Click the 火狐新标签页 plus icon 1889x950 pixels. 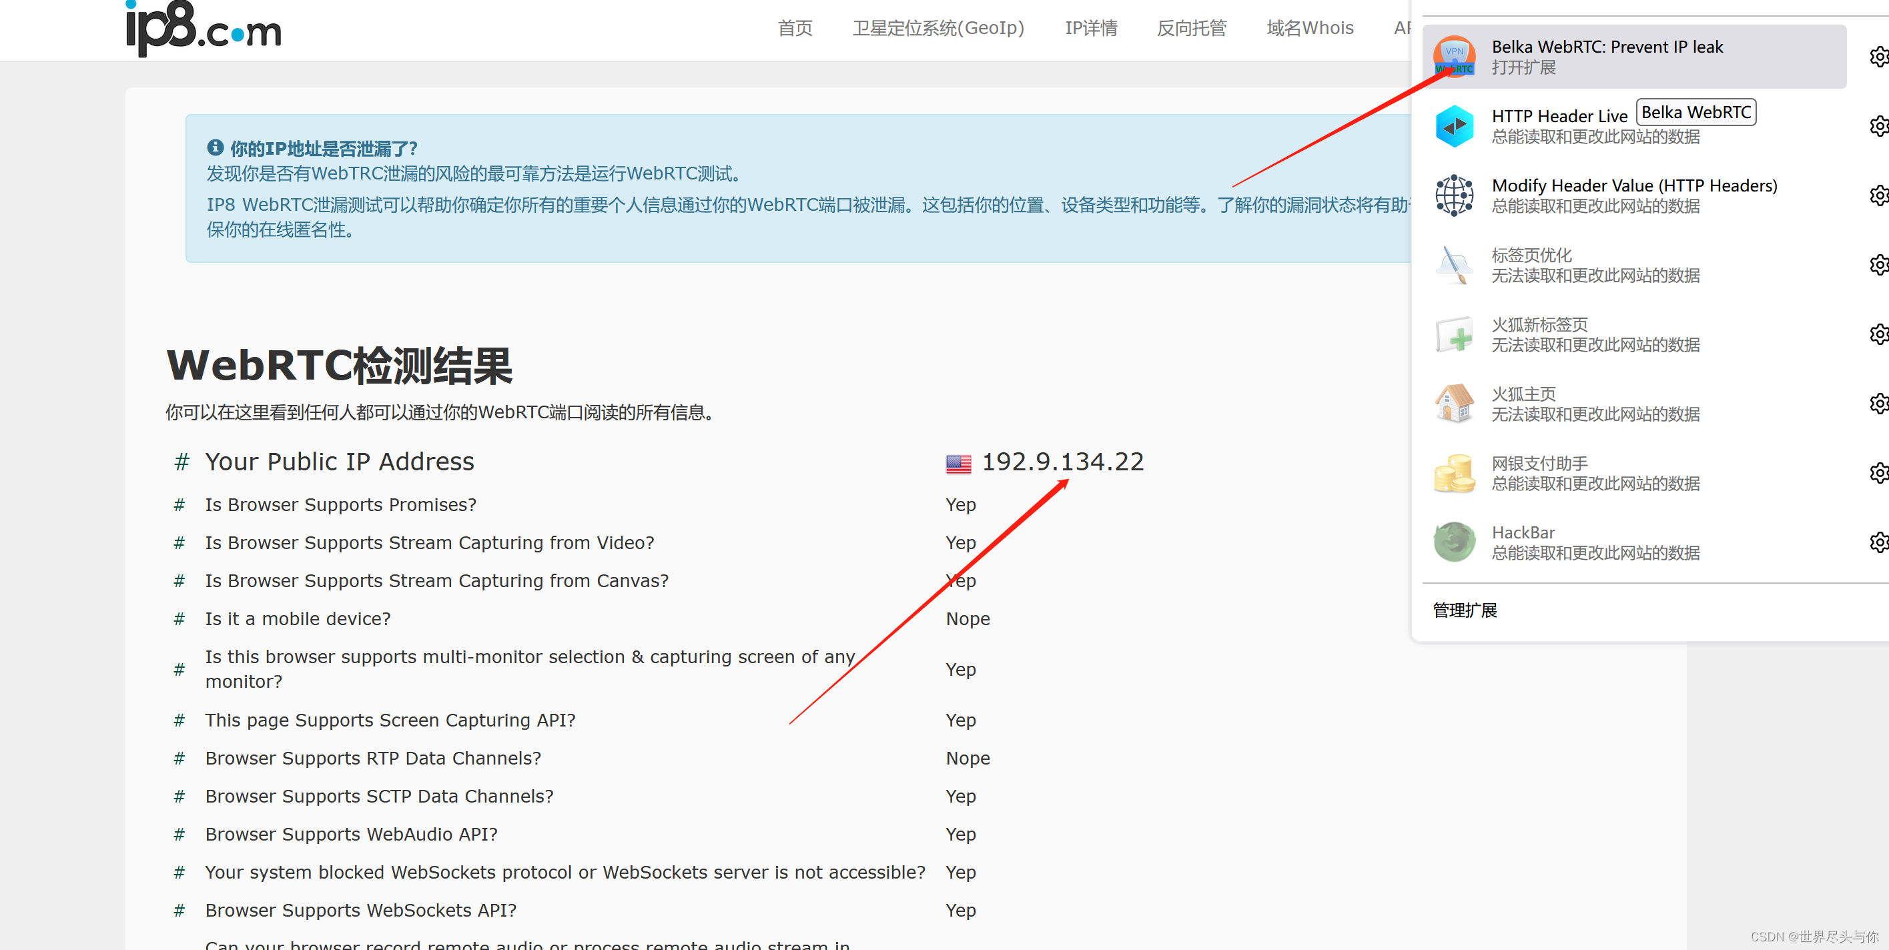(x=1453, y=334)
